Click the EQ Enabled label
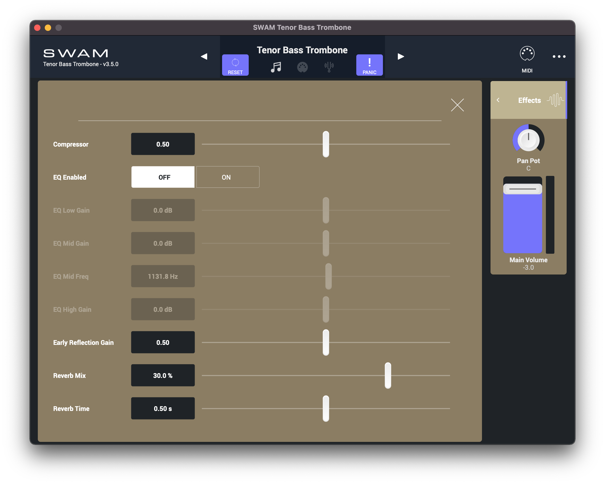The width and height of the screenshot is (605, 484). pos(70,178)
